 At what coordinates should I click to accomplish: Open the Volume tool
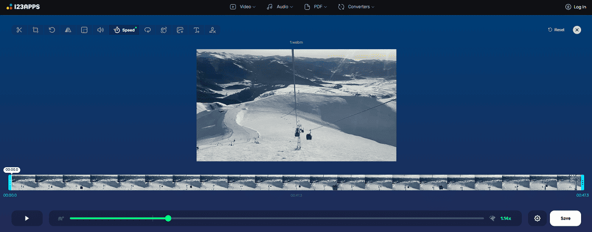pyautogui.click(x=100, y=30)
